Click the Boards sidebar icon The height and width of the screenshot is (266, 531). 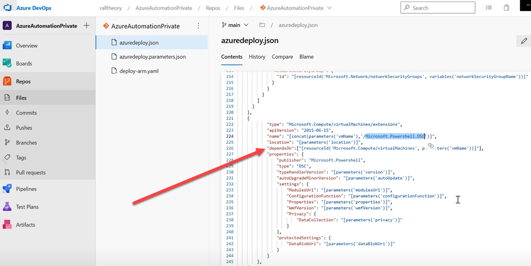pyautogui.click(x=7, y=63)
